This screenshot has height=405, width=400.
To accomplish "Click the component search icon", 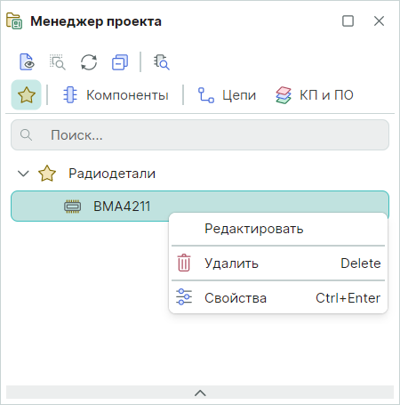I will (x=162, y=62).
